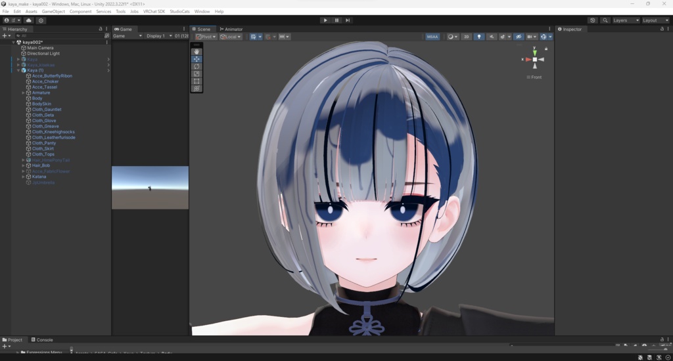Toggle the gizmo rotation lock
This screenshot has height=361, width=673.
(546, 49)
